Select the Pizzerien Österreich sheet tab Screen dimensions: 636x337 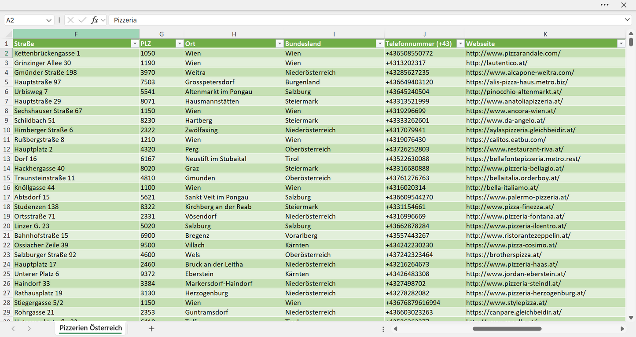click(x=91, y=328)
